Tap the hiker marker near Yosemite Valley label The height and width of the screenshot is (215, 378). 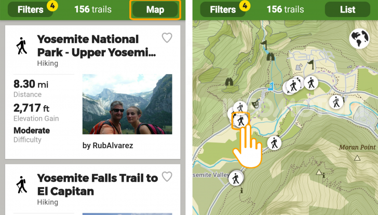(236, 179)
